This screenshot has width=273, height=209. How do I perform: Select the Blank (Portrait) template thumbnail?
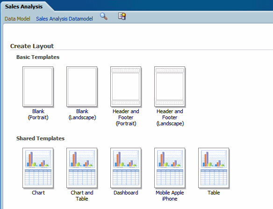38,86
